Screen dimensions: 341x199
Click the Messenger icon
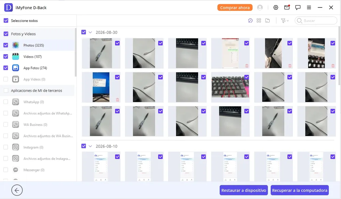point(15,170)
